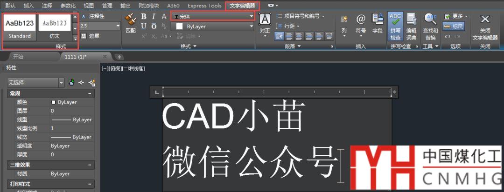Click the Subscript X₂ button
This screenshot has height=192, width=504.
tap(154, 36)
